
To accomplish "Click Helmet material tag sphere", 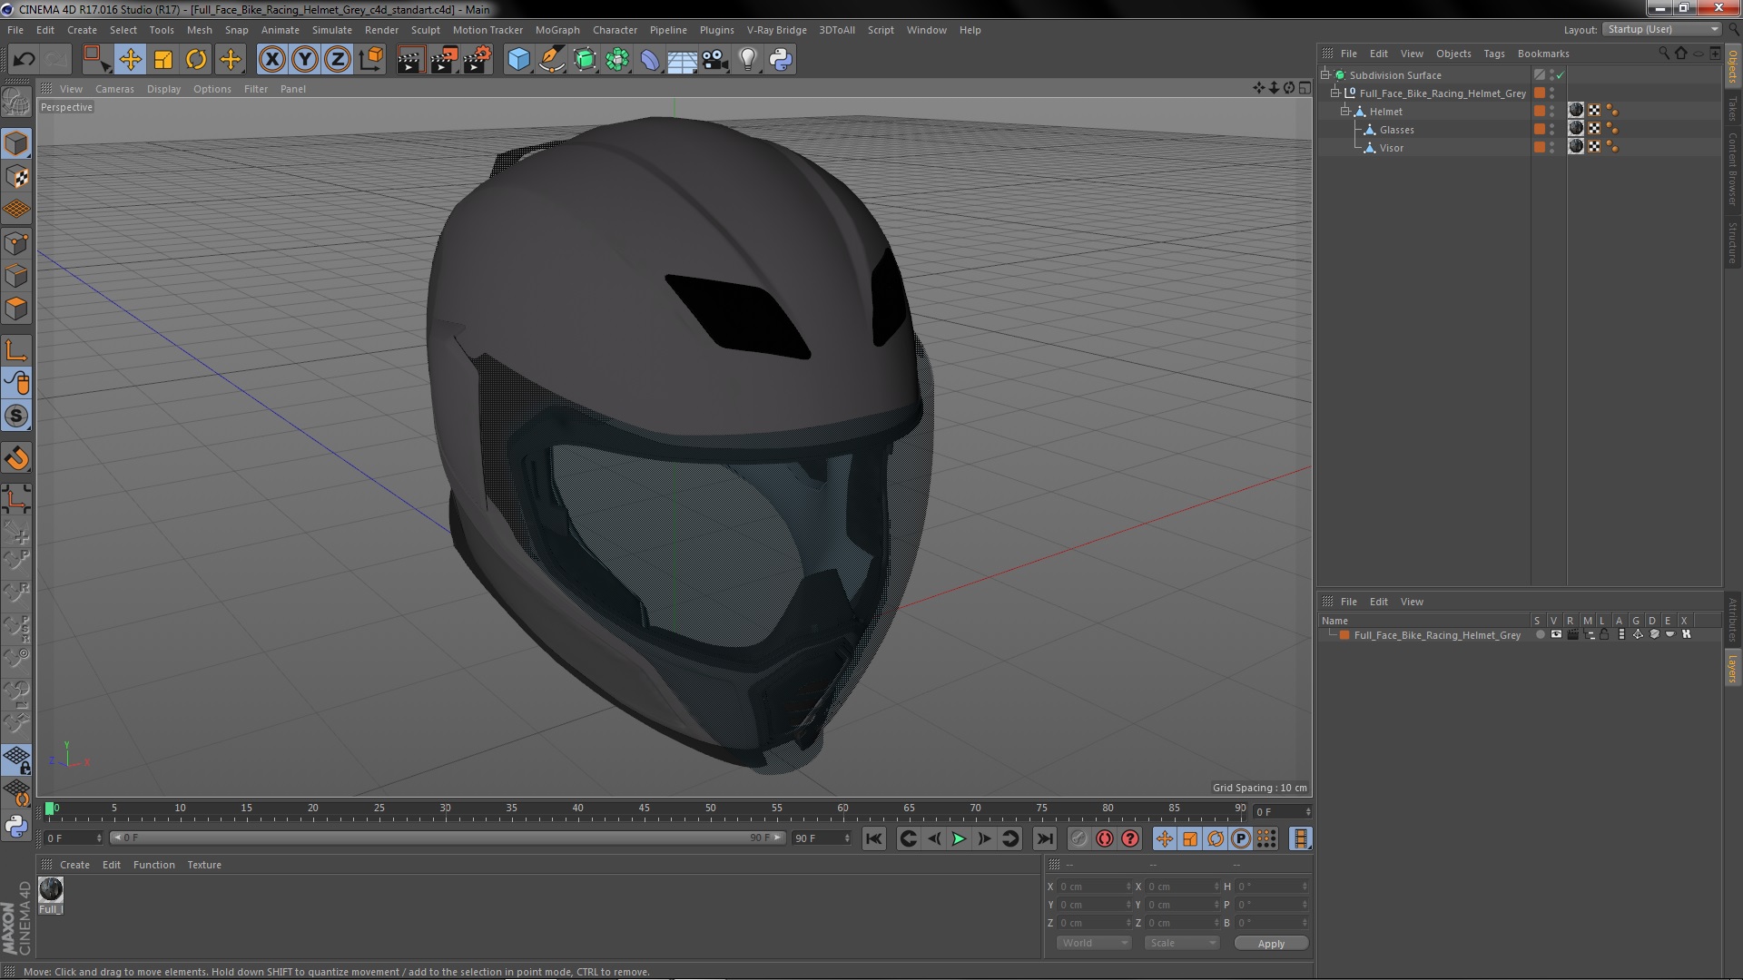I will coord(1576,111).
